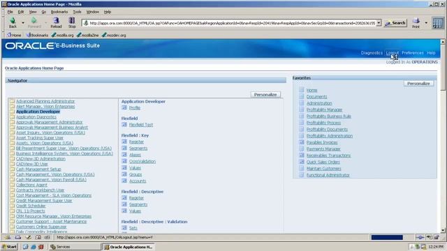The height and width of the screenshot is (251, 447).
Task: Click the Reload toolbar icon
Action: (56, 20)
